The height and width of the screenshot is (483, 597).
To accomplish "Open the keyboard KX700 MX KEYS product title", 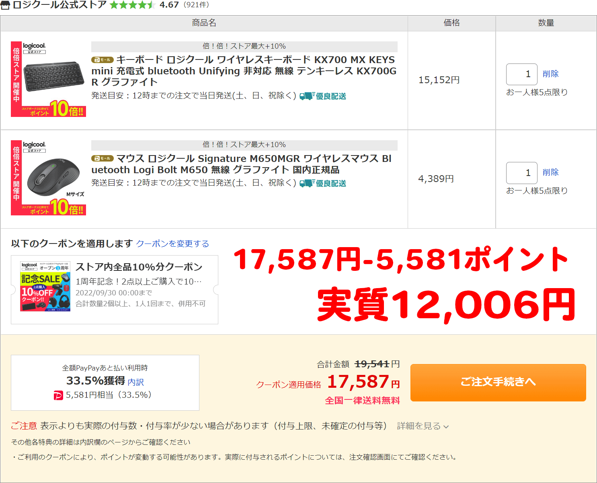I will tap(244, 71).
